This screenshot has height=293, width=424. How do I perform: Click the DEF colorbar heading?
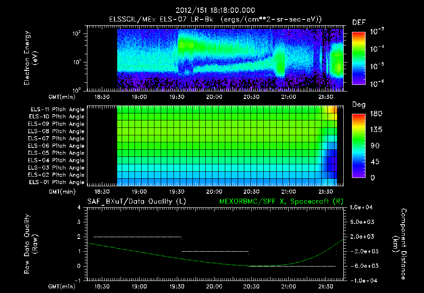point(359,23)
